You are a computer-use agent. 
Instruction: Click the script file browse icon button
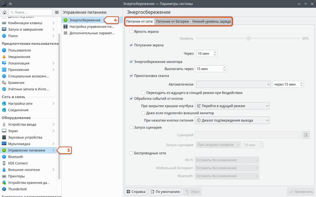tap(306, 135)
